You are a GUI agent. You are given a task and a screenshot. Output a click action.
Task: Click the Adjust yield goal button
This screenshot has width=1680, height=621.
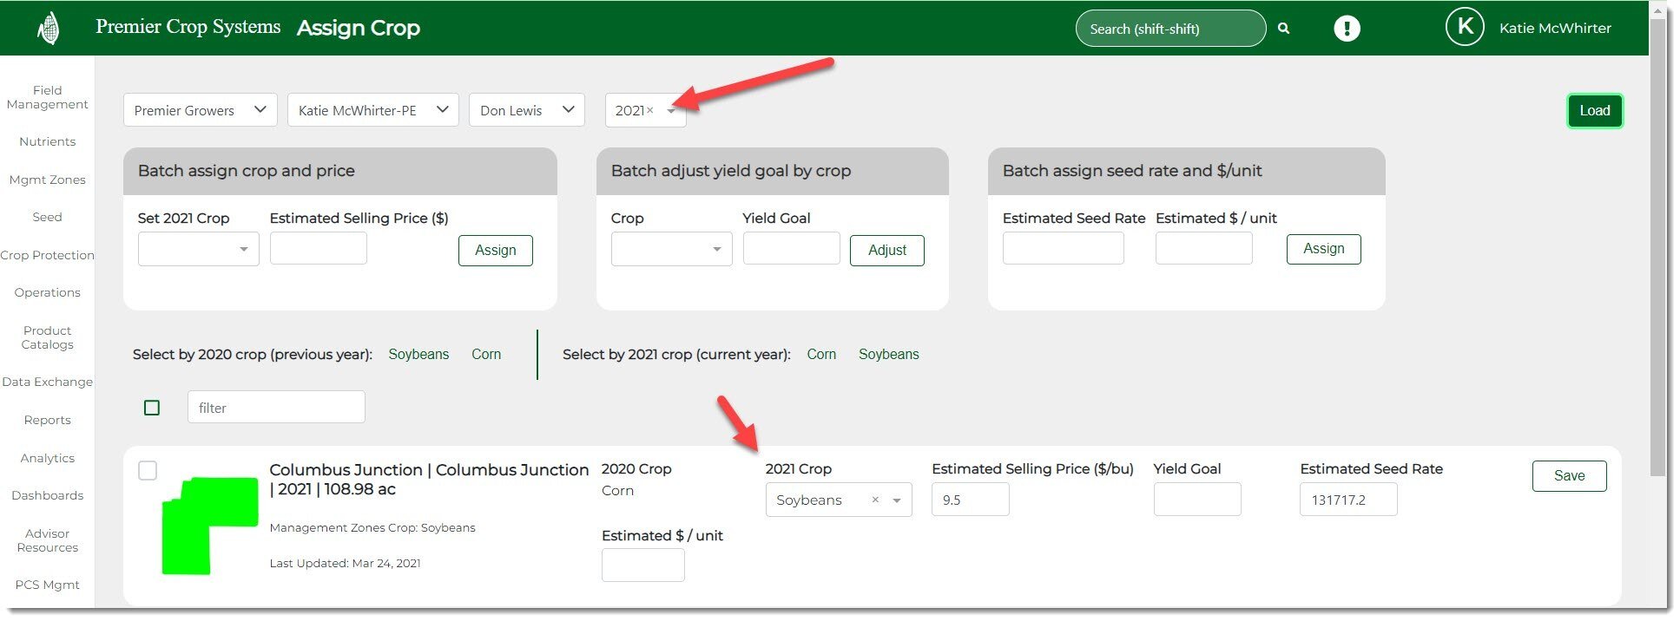[886, 251]
